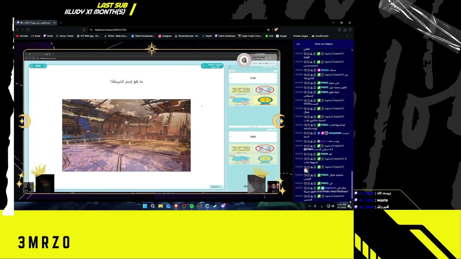Image resolution: width=461 pixels, height=259 pixels.
Task: Open the CloudConvert bookmark
Action: click(320, 36)
